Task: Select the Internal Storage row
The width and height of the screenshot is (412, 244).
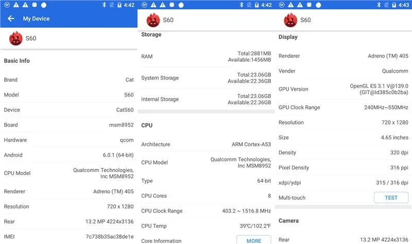Action: [x=206, y=99]
